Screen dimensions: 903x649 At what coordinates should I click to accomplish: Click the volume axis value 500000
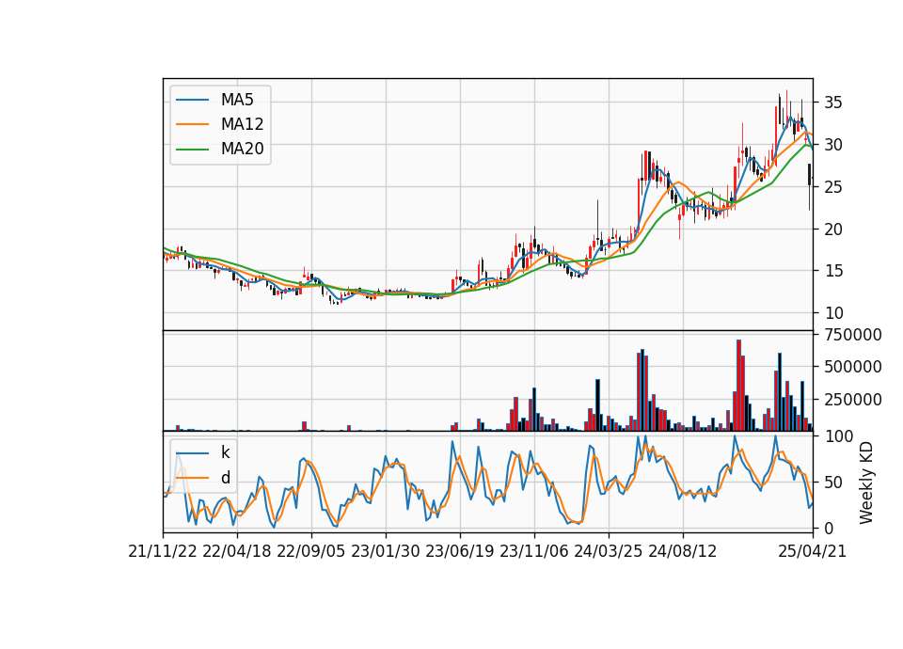click(853, 367)
